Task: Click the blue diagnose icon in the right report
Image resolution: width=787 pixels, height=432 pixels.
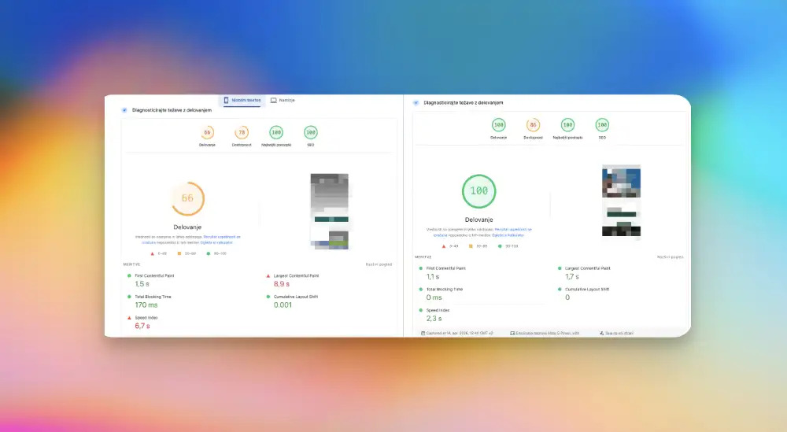Action: (416, 103)
